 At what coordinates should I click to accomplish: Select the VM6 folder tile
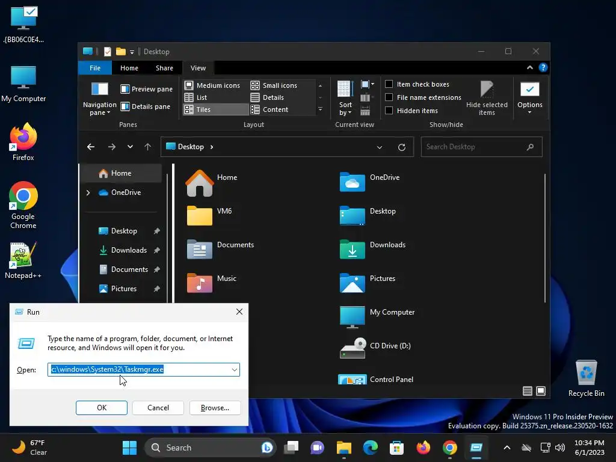pos(209,215)
